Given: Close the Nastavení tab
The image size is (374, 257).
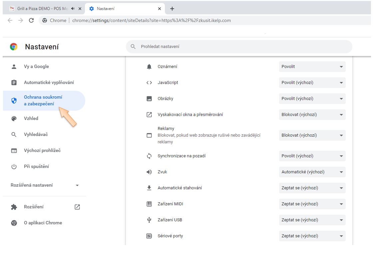Looking at the screenshot, I should (x=160, y=9).
